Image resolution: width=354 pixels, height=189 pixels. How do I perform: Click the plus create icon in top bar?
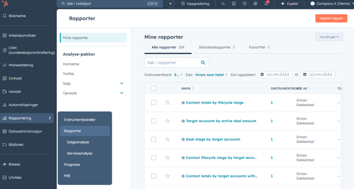click(170, 4)
